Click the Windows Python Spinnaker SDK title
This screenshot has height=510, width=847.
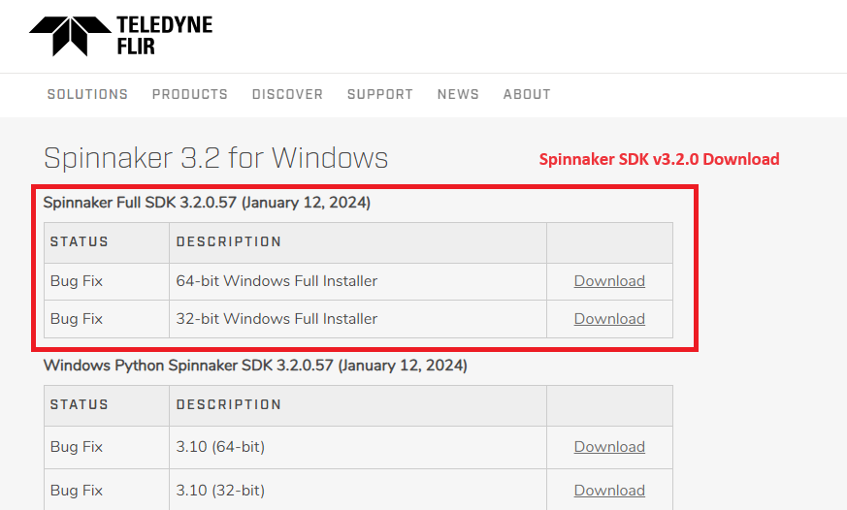pos(255,366)
